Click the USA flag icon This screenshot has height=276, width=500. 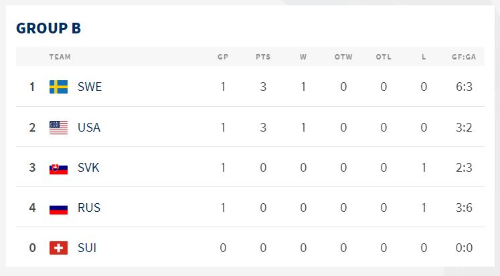pyautogui.click(x=59, y=128)
